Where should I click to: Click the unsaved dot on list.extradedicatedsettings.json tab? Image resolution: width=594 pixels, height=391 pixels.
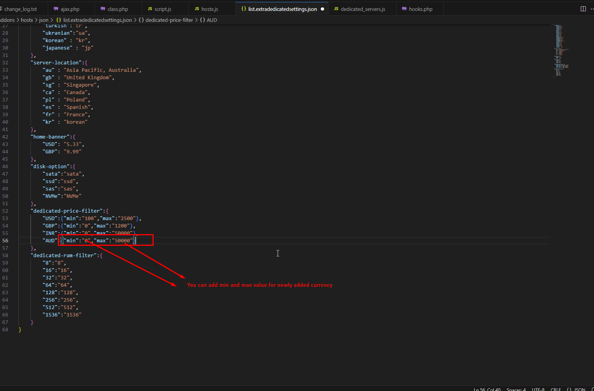[322, 9]
